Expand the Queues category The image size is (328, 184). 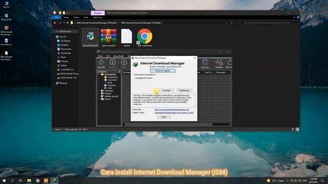tap(99, 99)
